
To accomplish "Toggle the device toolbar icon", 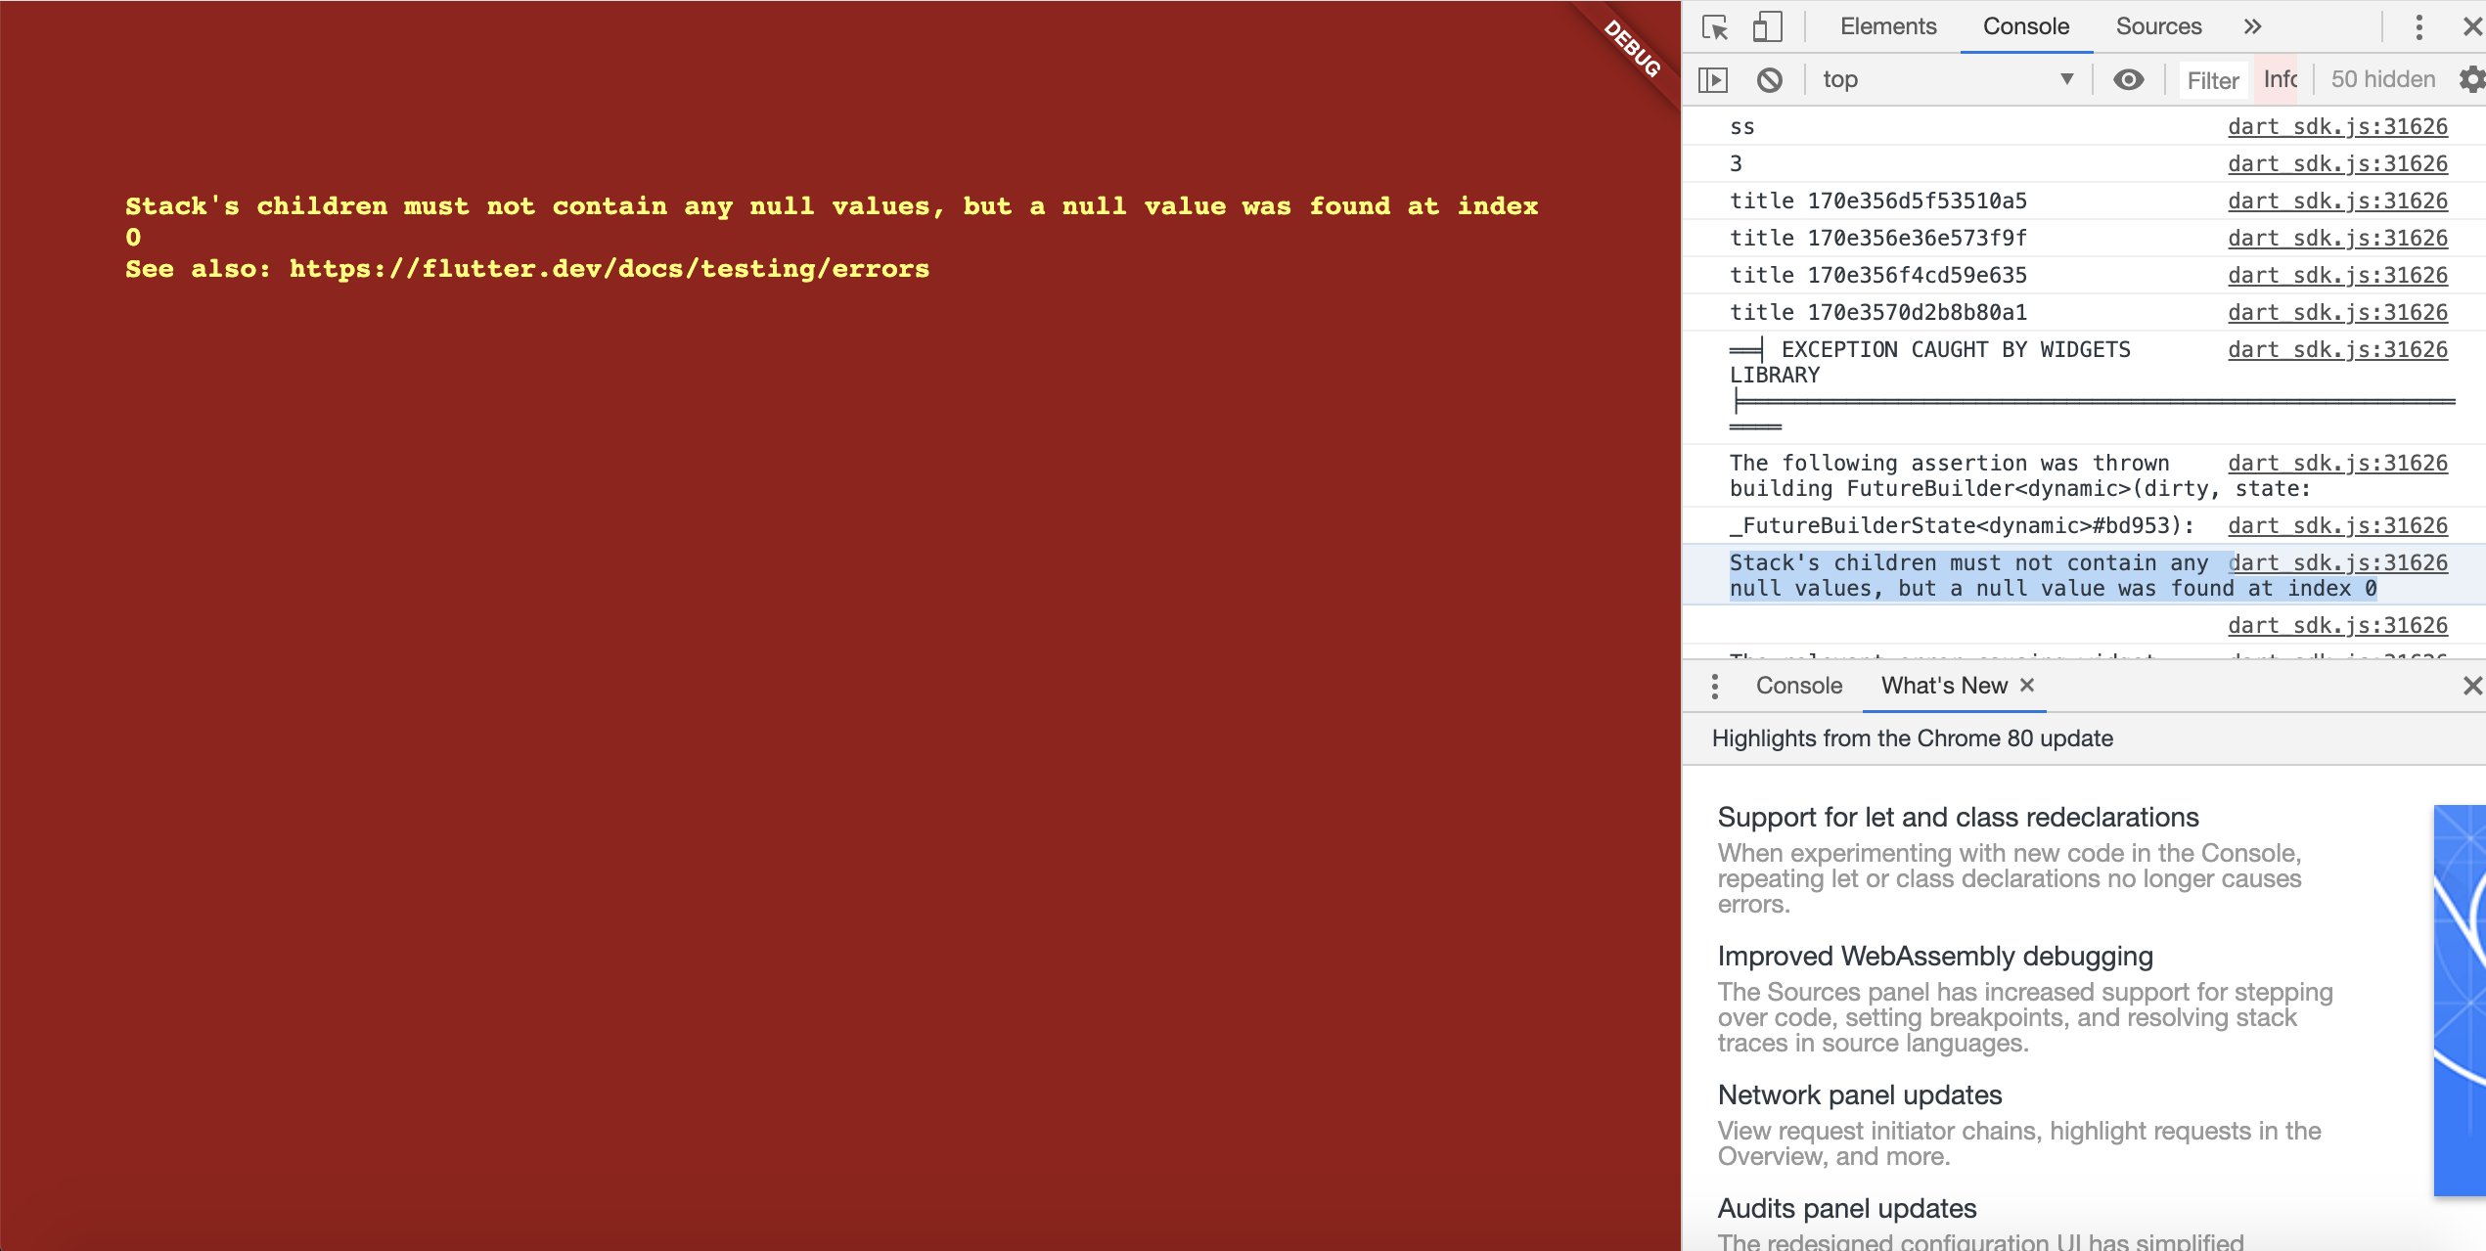I will coord(1767,27).
